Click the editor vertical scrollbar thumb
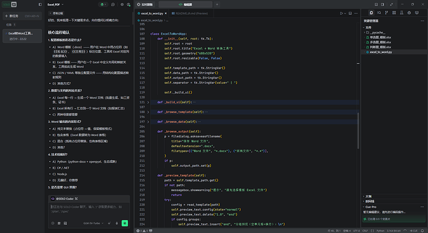428x233 pixels. pyautogui.click(x=358, y=131)
